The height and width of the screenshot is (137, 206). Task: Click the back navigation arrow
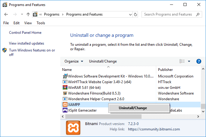[6, 14]
